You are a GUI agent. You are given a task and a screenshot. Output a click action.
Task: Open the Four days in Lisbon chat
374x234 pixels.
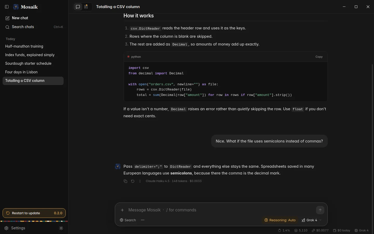point(33,72)
